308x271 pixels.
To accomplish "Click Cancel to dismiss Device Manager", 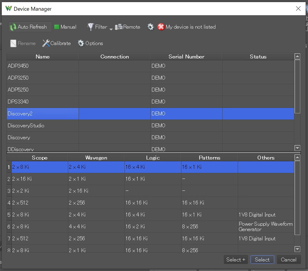I will (288, 259).
